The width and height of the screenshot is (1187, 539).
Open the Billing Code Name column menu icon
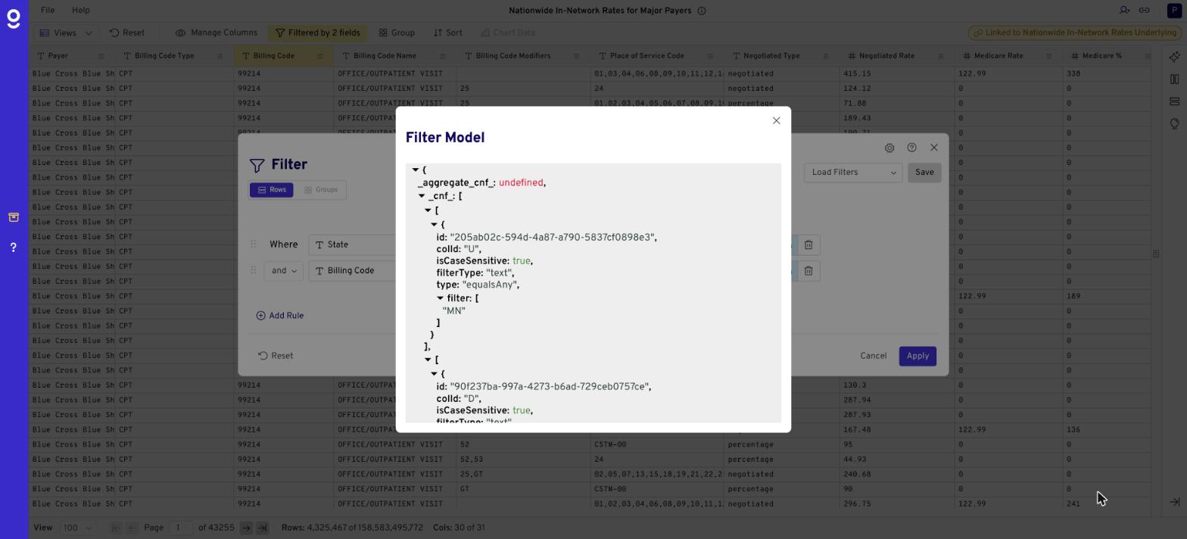click(444, 56)
